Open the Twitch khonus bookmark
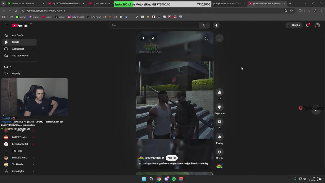This screenshot has width=325, height=183. (34, 17)
